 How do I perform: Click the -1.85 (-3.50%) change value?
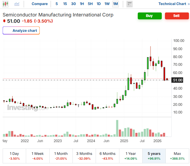click(37, 21)
